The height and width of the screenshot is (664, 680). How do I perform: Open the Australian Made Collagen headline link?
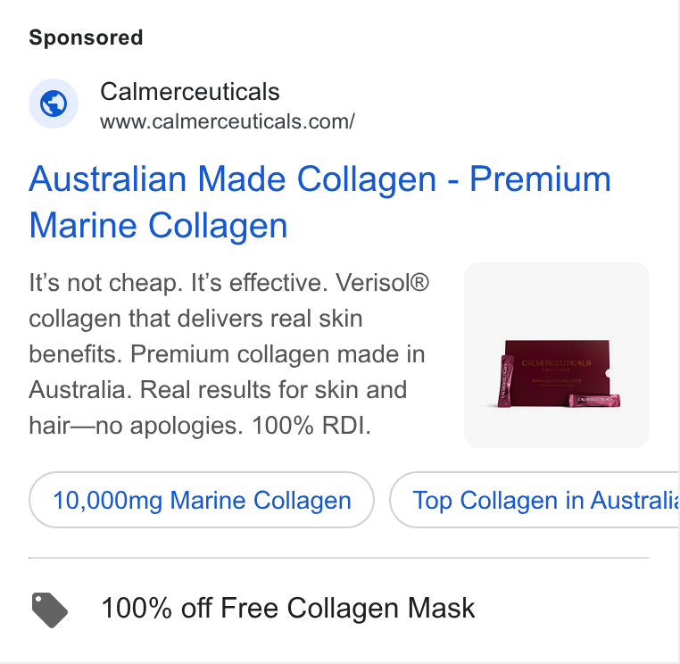coord(319,202)
